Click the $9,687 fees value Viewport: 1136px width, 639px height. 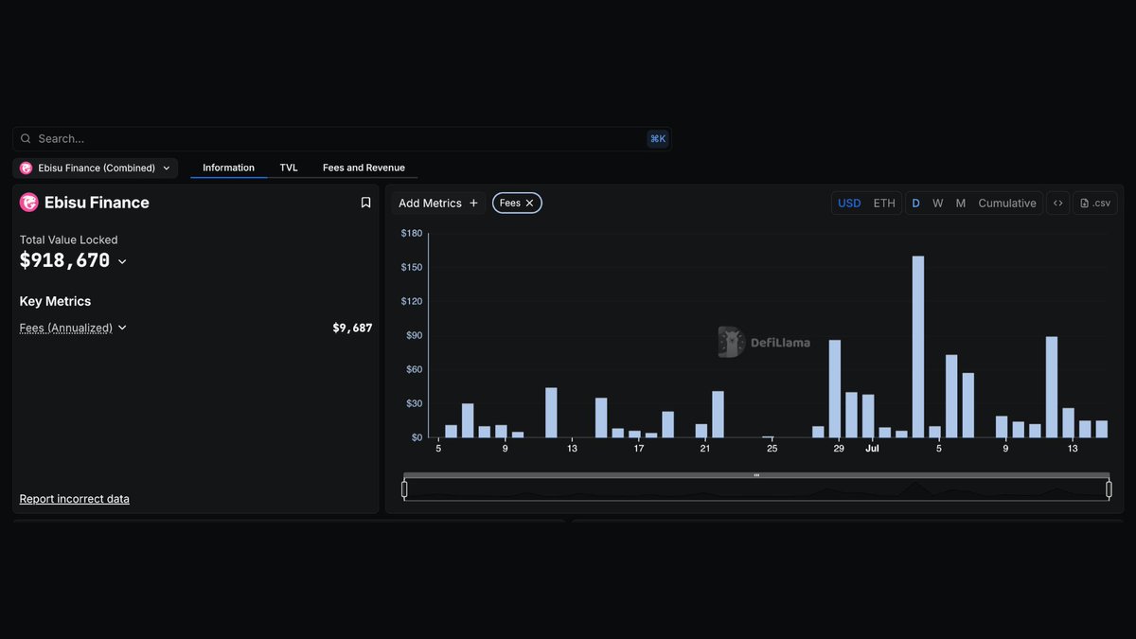pyautogui.click(x=352, y=328)
